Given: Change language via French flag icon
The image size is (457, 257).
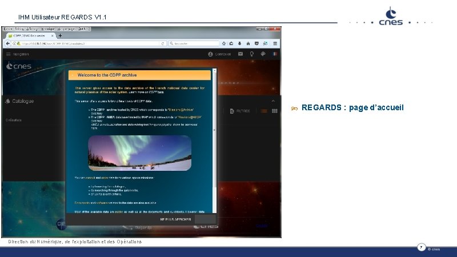Looking at the screenshot, I should pyautogui.click(x=275, y=54).
